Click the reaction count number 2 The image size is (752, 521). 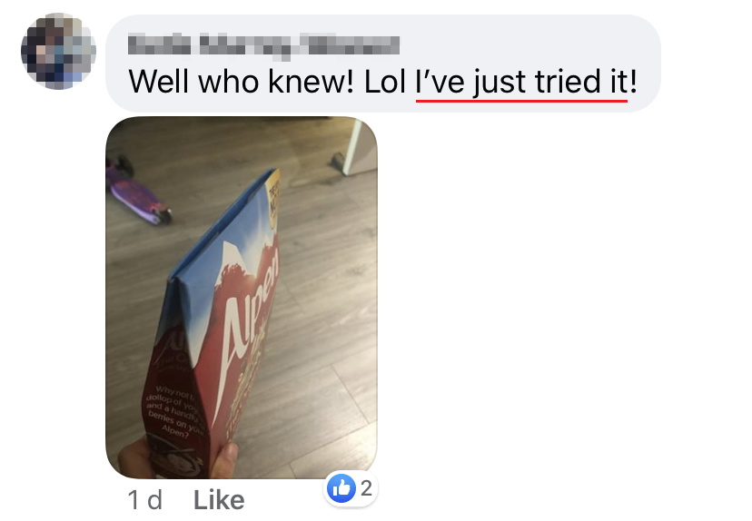click(x=366, y=488)
